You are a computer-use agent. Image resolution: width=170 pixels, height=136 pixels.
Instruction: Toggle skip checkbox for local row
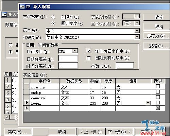[158, 103]
